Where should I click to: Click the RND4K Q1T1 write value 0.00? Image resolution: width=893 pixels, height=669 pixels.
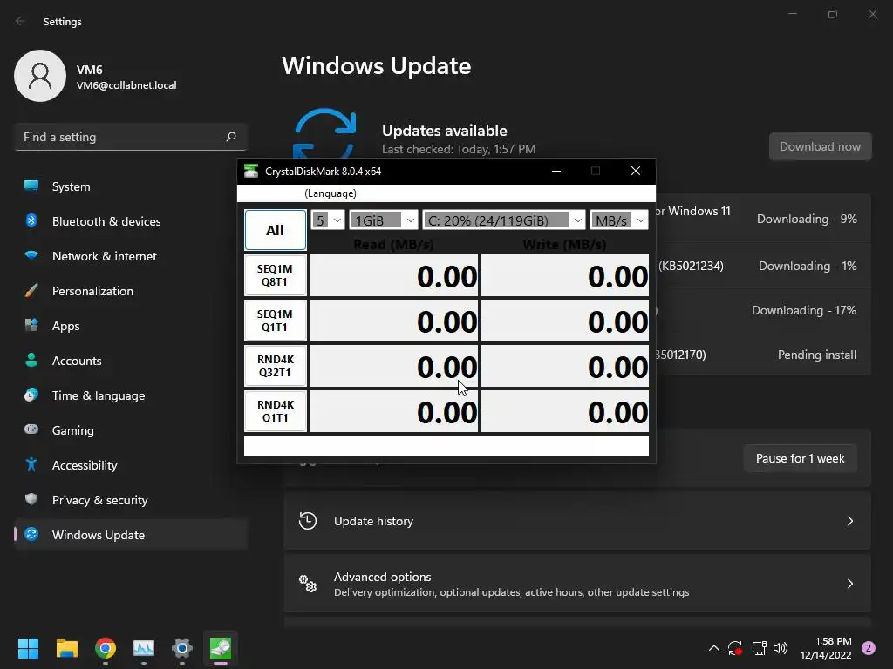pos(565,411)
